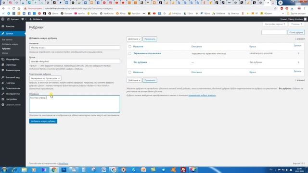Sort by Название column header
The height and width of the screenshot is (173, 308).
138,47
